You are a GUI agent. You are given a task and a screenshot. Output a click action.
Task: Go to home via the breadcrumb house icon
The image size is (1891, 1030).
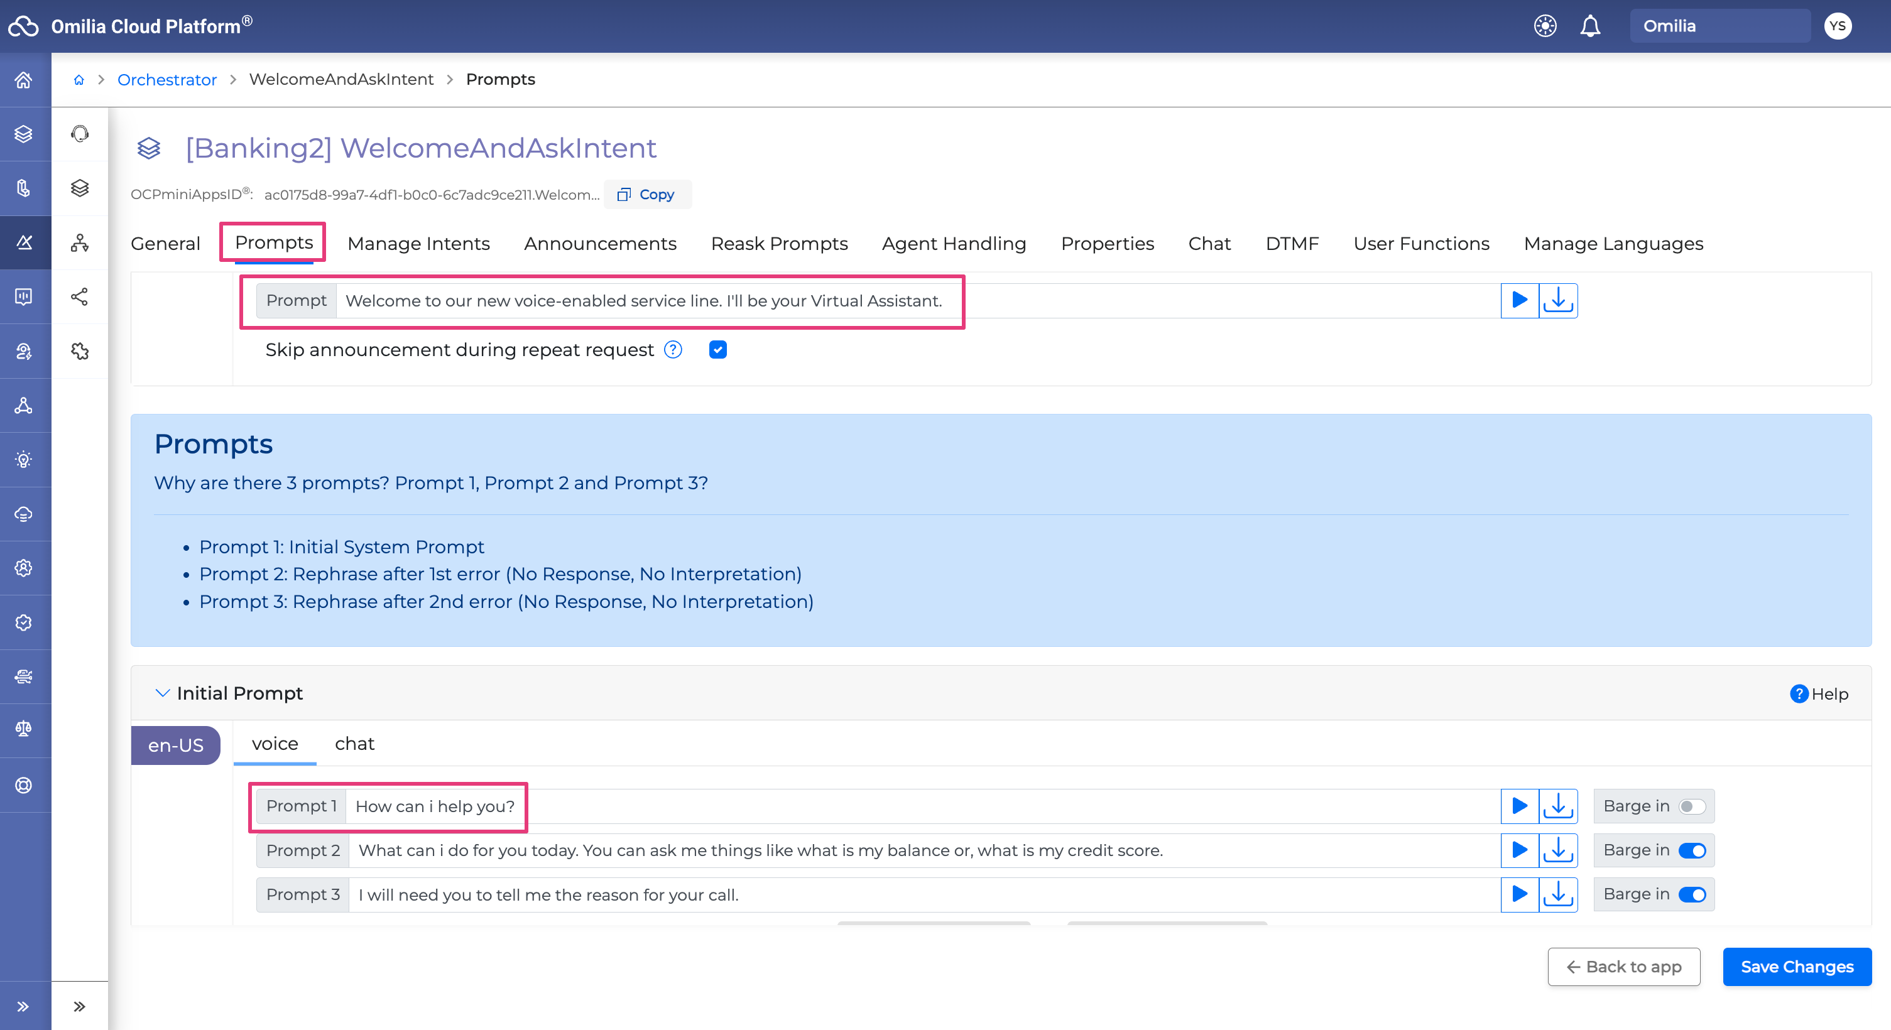(79, 80)
